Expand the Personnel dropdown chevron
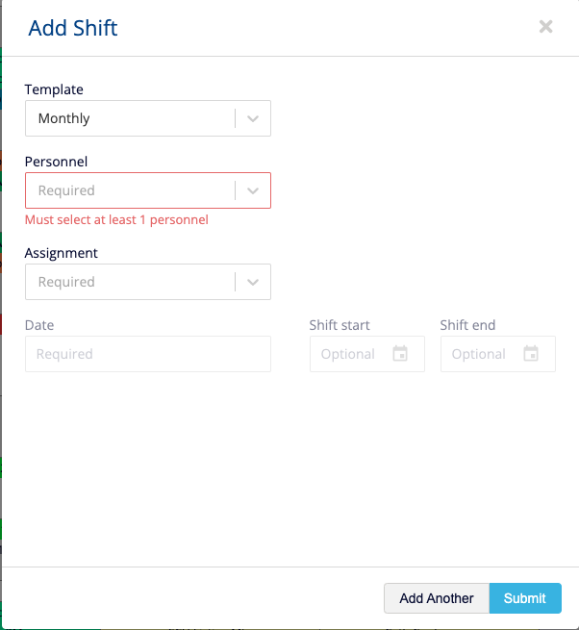This screenshot has width=579, height=630. pyautogui.click(x=253, y=190)
